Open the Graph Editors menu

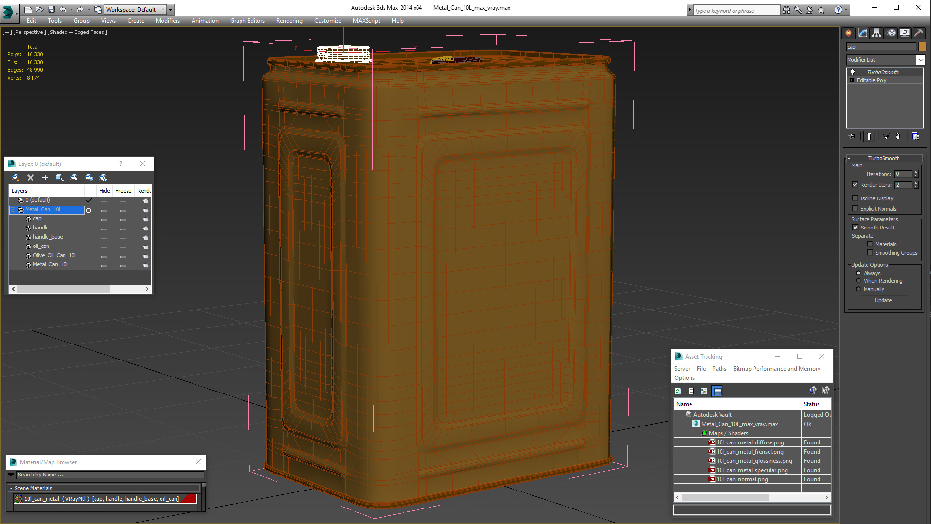[247, 21]
